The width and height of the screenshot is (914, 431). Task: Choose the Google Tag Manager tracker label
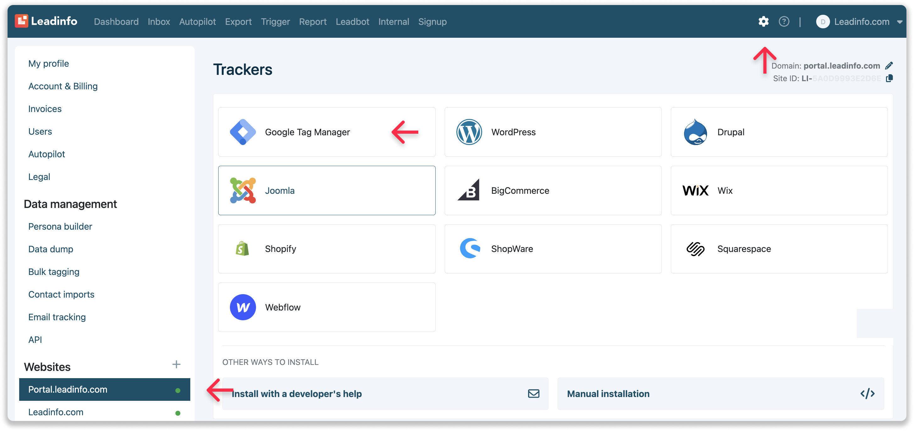(x=307, y=132)
